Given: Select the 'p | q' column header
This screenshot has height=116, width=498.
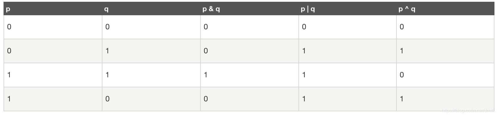Looking at the screenshot, I should (308, 9).
